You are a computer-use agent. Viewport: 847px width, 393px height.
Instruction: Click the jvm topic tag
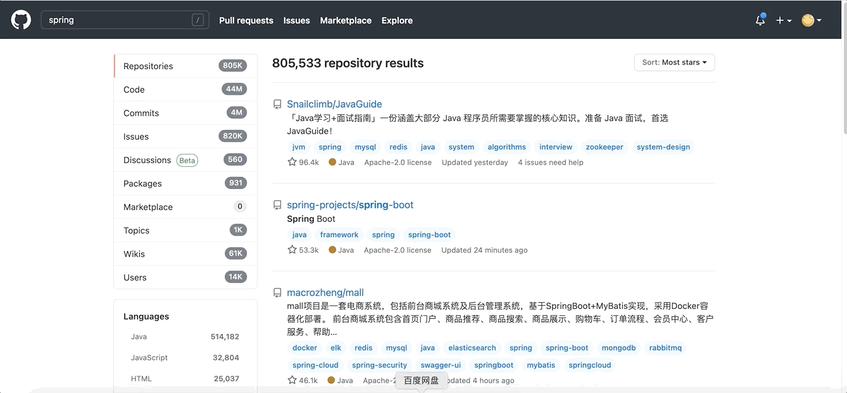click(299, 147)
